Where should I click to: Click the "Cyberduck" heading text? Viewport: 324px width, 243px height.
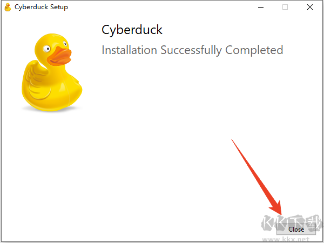click(x=132, y=30)
